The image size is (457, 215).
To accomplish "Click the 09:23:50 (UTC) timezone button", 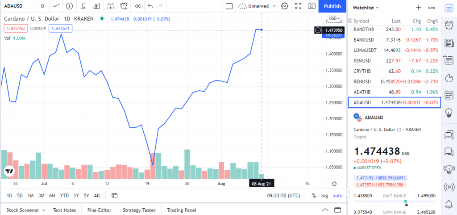I will [x=283, y=195].
